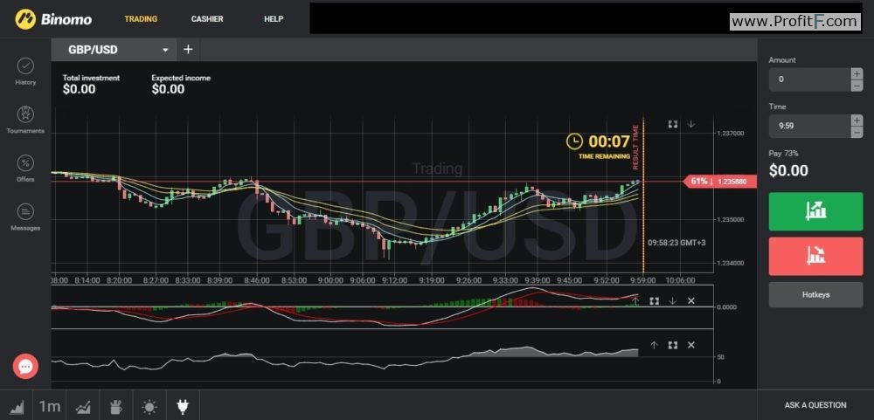Open the Messages sidebar panel

coord(25,217)
